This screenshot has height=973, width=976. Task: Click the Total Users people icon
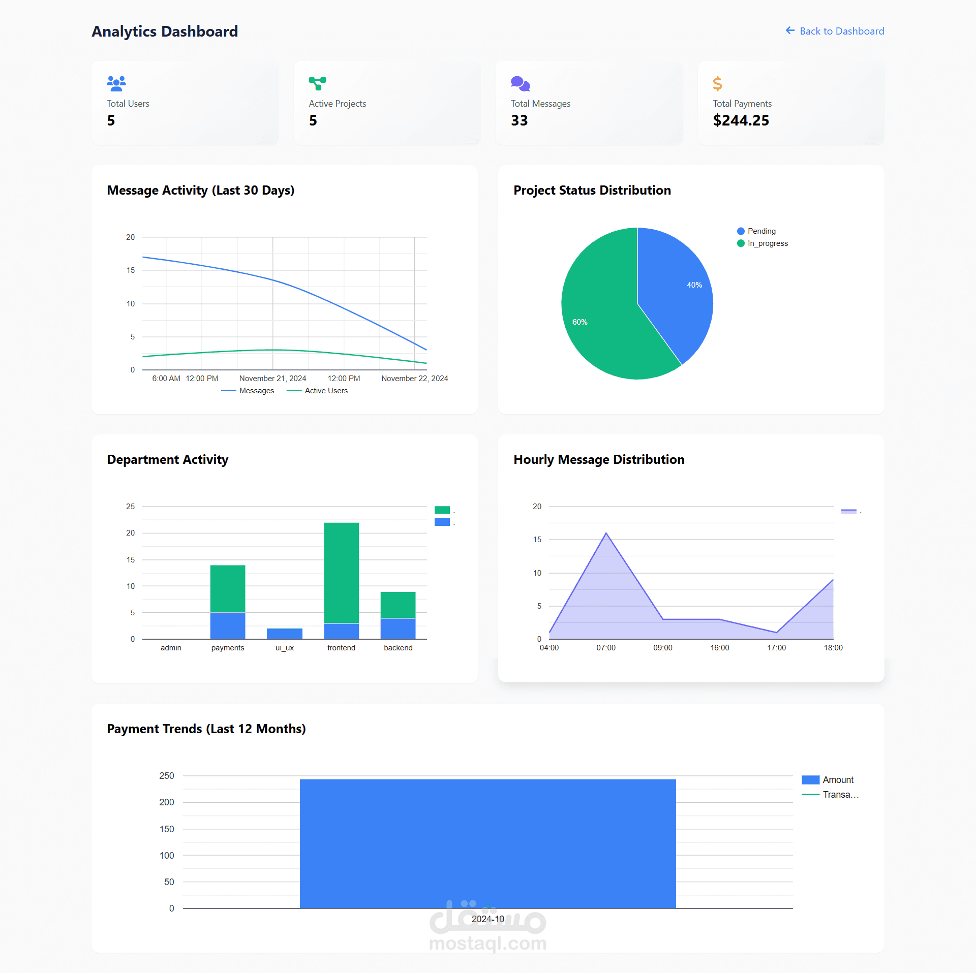coord(116,83)
